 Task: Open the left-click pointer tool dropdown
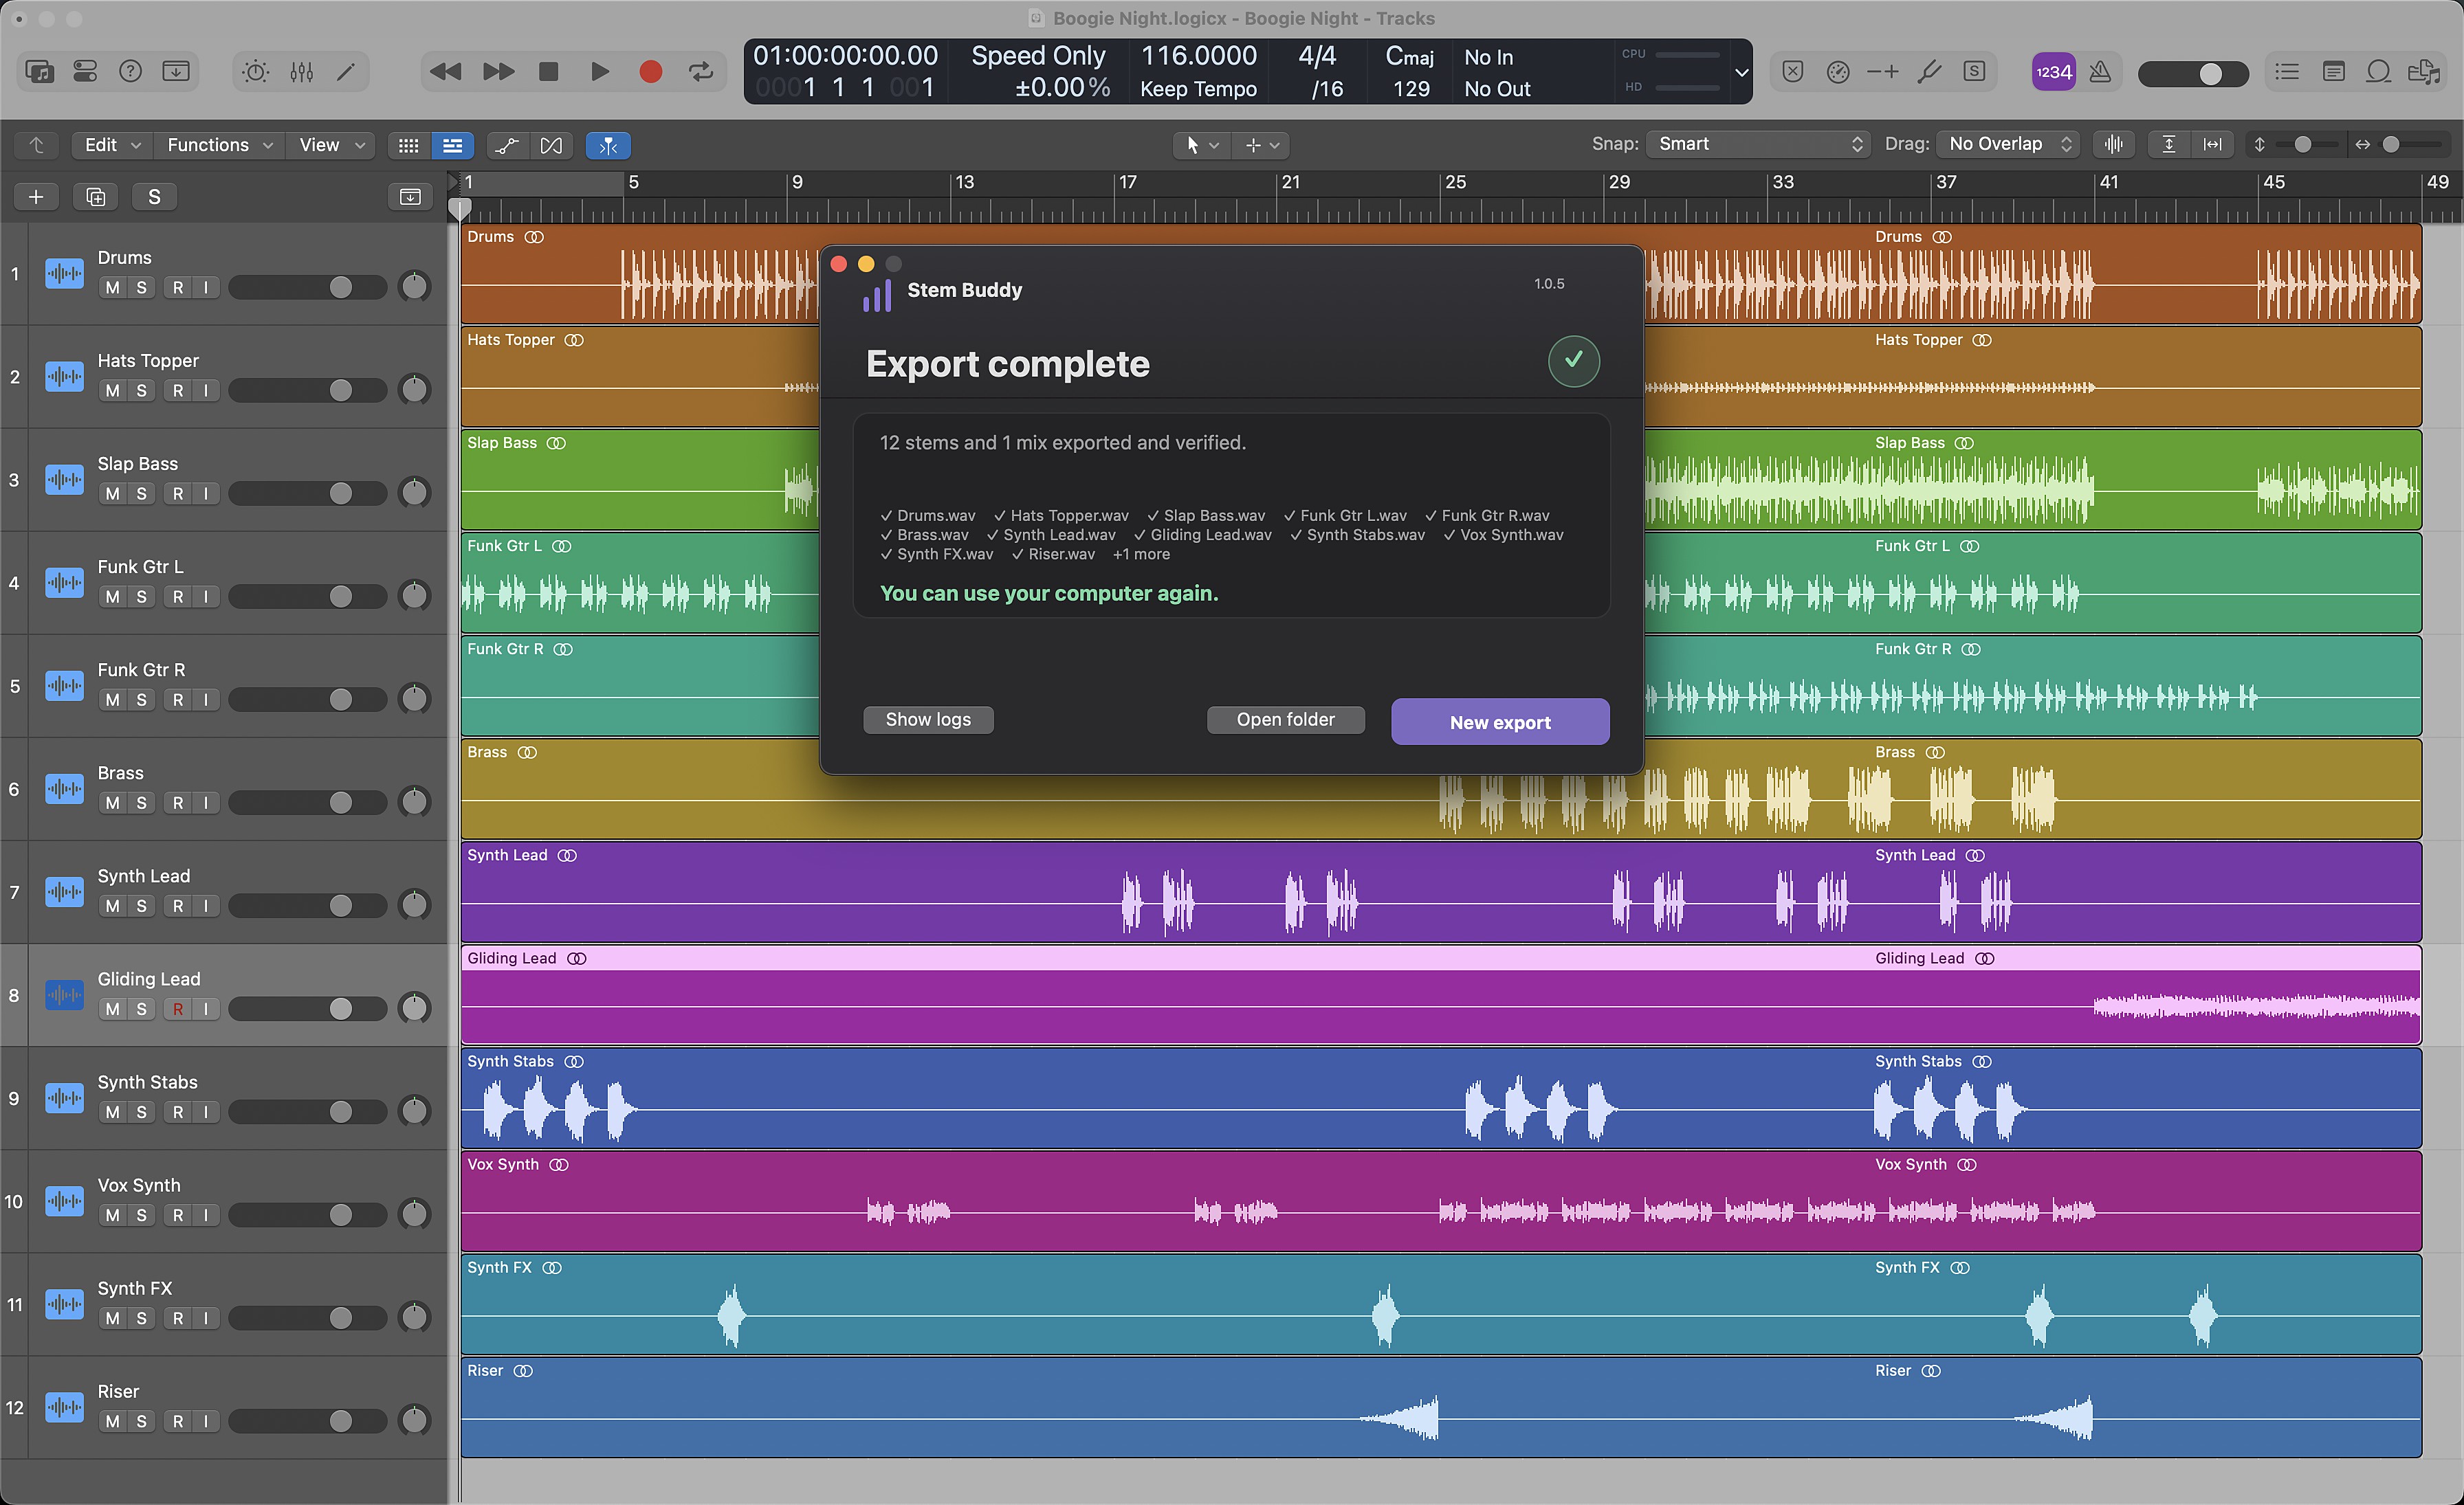coord(1202,146)
